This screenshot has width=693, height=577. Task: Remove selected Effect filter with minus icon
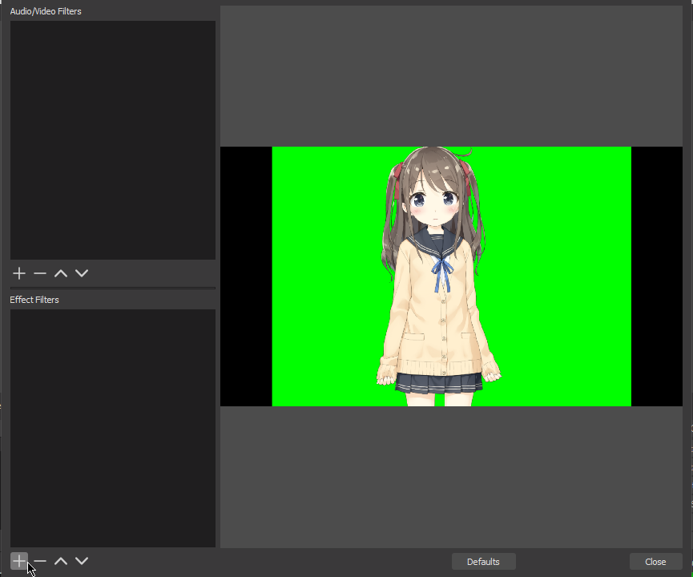40,561
